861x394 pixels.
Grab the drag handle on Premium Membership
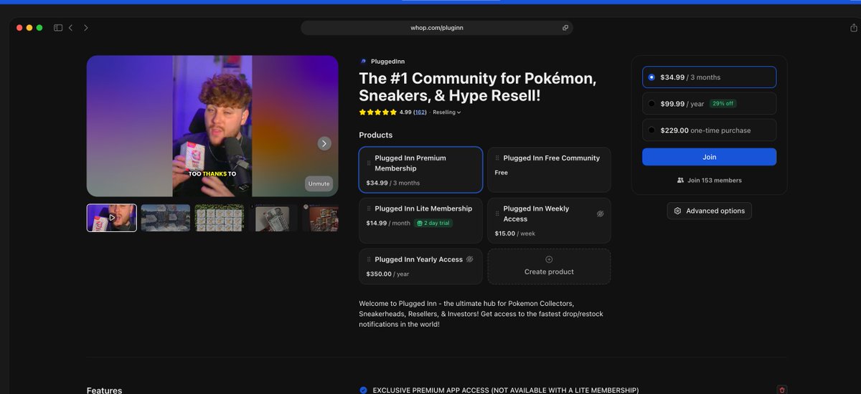tap(369, 163)
